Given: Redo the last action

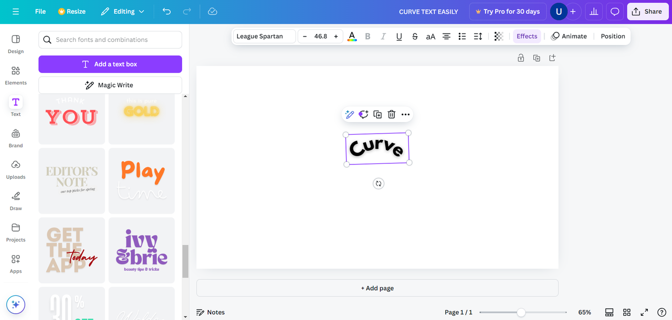Looking at the screenshot, I should click(187, 12).
